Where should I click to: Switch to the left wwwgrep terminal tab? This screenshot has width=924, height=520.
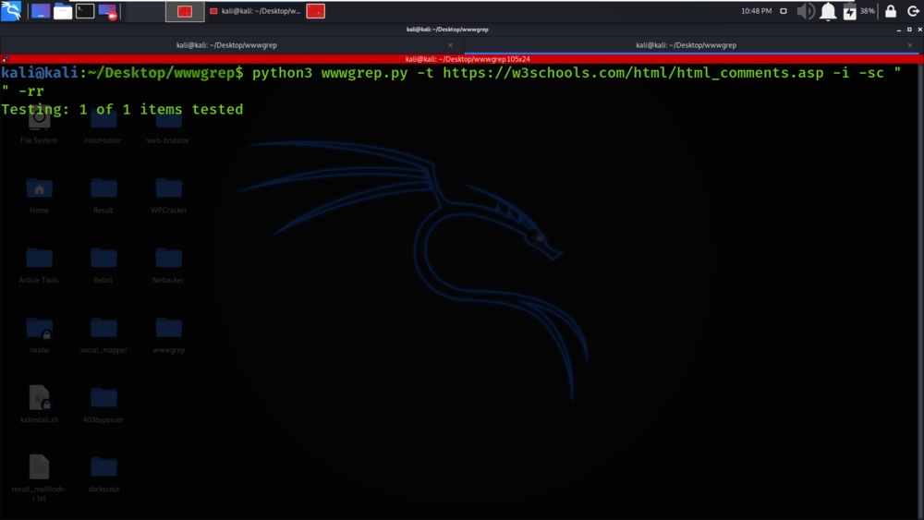[x=227, y=45]
